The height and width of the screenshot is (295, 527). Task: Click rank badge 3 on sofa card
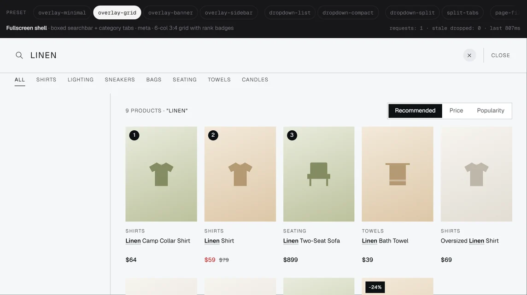(292, 135)
